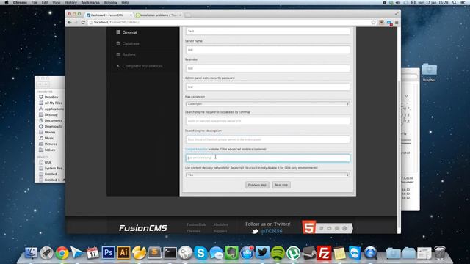This screenshot has width=470, height=264.
Task: Open the View menu
Action: click(57, 2)
